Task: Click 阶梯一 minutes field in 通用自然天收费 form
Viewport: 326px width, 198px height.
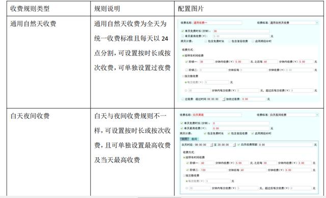Action: tap(206, 62)
